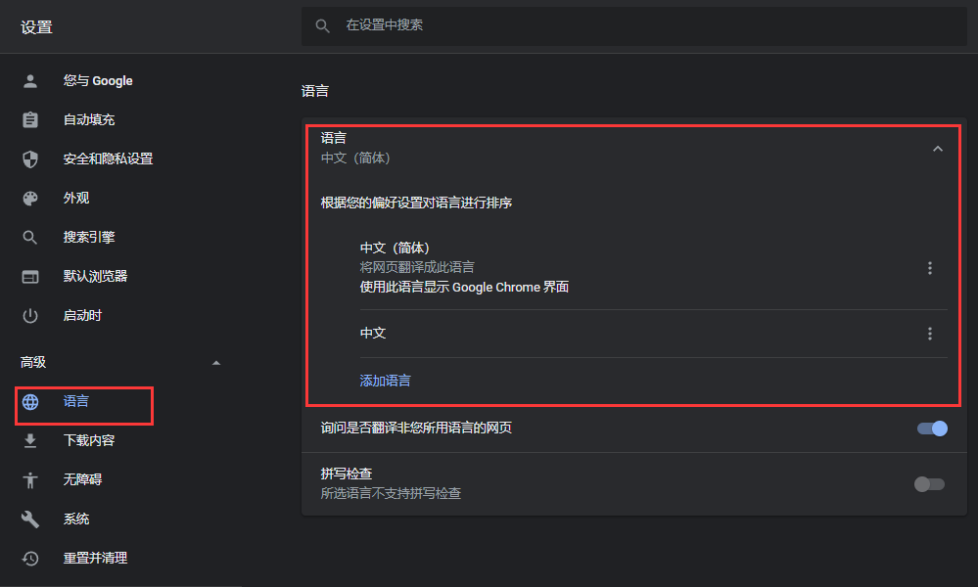The image size is (978, 587).
Task: Click the 在设置中搜索 search field
Action: [x=633, y=26]
